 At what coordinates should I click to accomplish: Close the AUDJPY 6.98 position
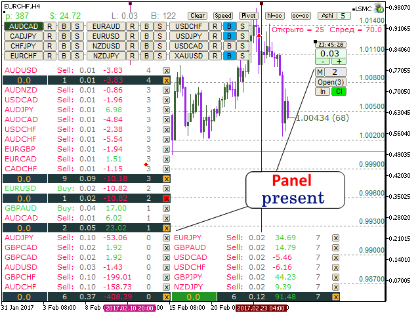point(166,110)
